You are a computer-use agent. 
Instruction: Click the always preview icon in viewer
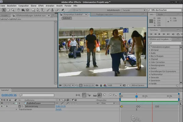click(x=60, y=85)
